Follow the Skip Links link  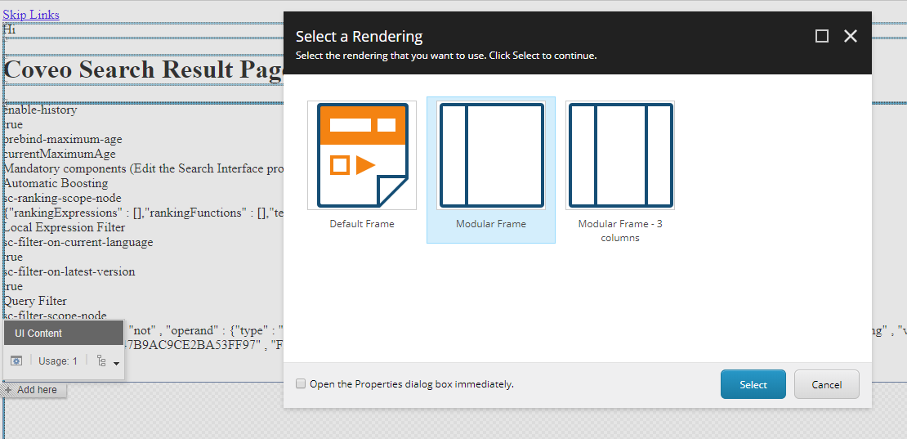31,15
